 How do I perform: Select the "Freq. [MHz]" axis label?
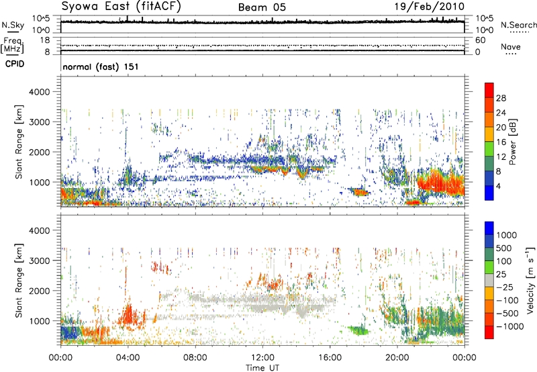12,46
